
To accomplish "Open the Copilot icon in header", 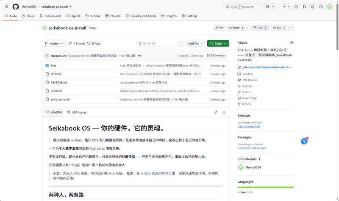I will point(267,7).
